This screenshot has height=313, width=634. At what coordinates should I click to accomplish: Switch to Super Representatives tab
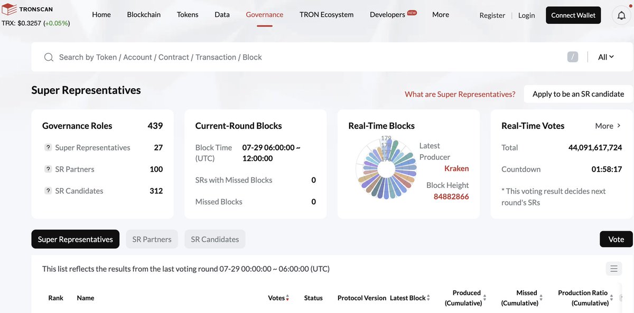76,239
